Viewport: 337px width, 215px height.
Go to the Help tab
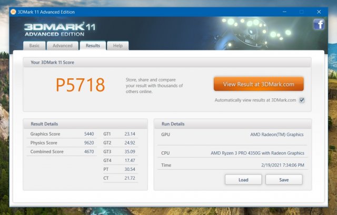(117, 46)
